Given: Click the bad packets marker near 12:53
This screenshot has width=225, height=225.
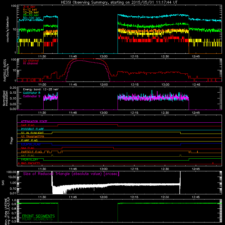Looking at the screenshot, I should pos(213,163).
